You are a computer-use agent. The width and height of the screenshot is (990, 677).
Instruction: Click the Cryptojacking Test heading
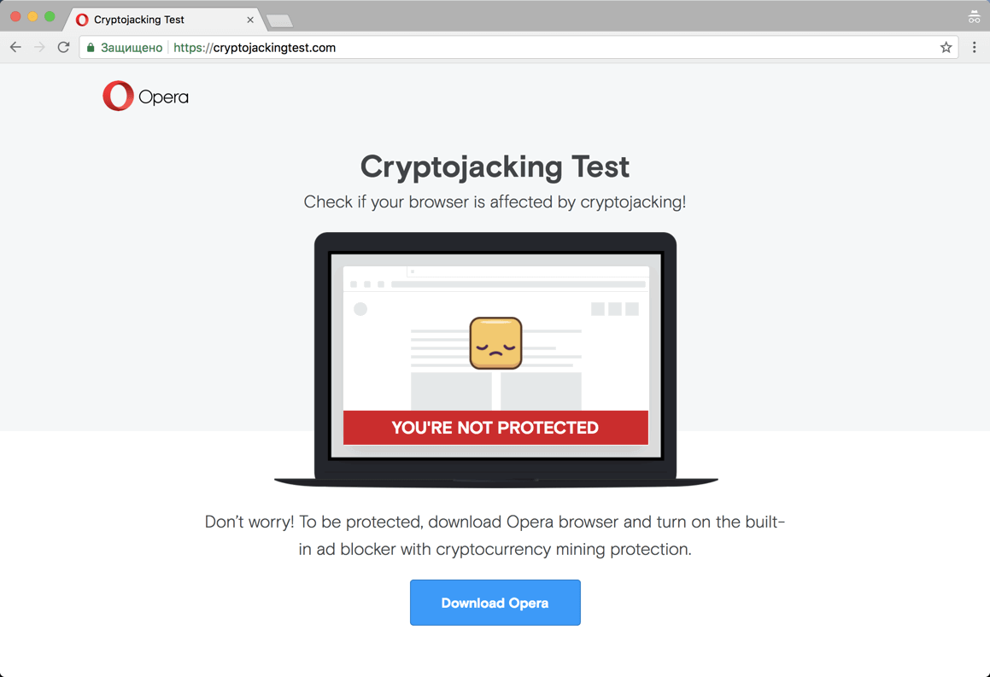pos(495,166)
